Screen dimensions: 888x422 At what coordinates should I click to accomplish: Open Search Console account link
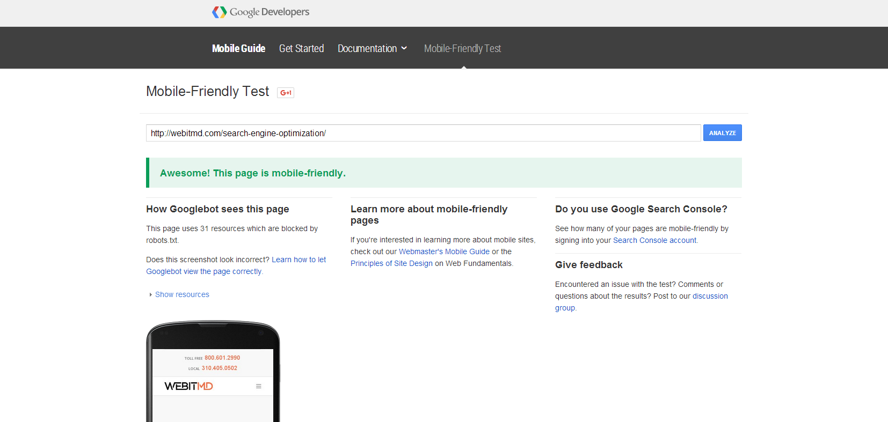click(x=654, y=240)
